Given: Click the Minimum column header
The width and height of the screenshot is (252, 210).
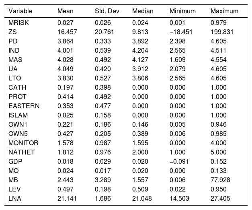Looking at the screenshot, I should tap(182, 11).
